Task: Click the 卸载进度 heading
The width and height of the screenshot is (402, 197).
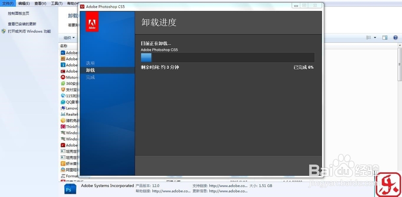Action: point(159,22)
